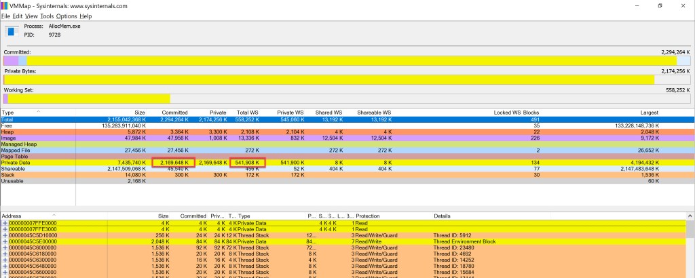The image size is (695, 278).
Task: Open the View menu
Action: coord(33,16)
